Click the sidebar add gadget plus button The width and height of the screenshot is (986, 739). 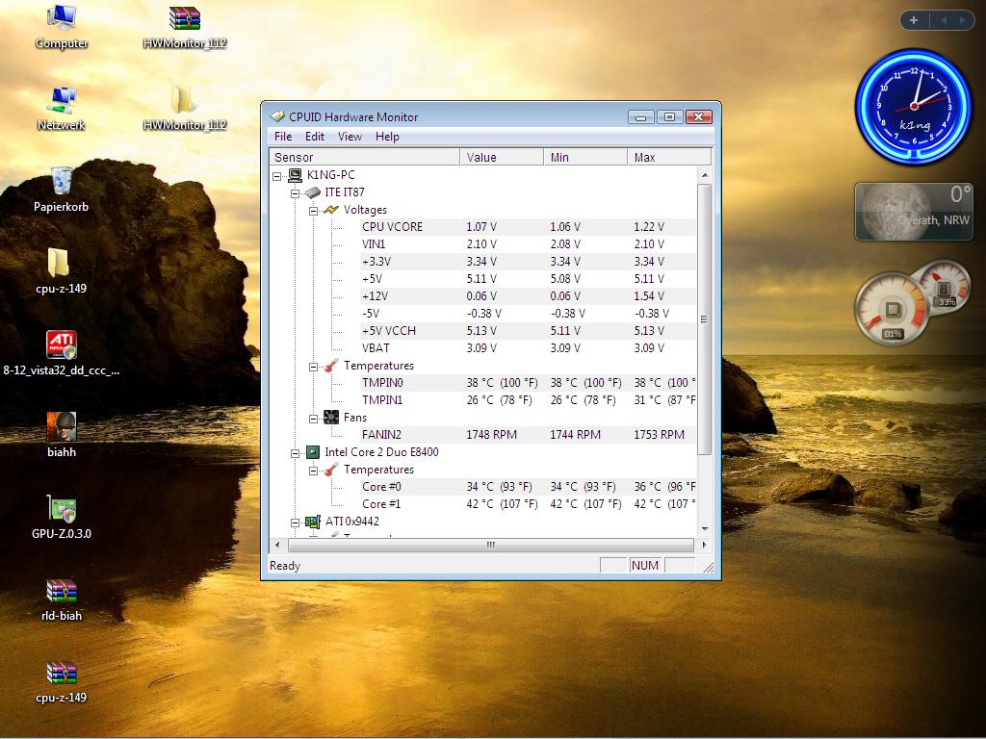point(914,20)
